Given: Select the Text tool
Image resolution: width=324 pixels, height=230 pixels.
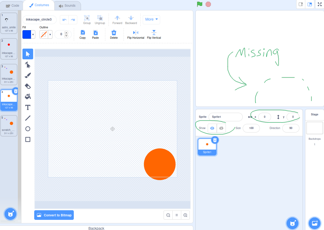Looking at the screenshot, I should (x=28, y=107).
